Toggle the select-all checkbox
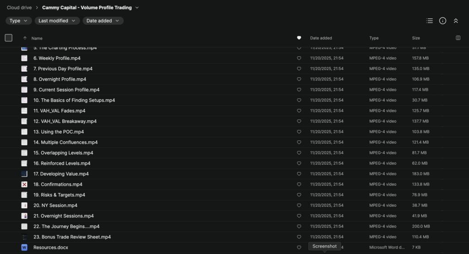 pos(9,38)
